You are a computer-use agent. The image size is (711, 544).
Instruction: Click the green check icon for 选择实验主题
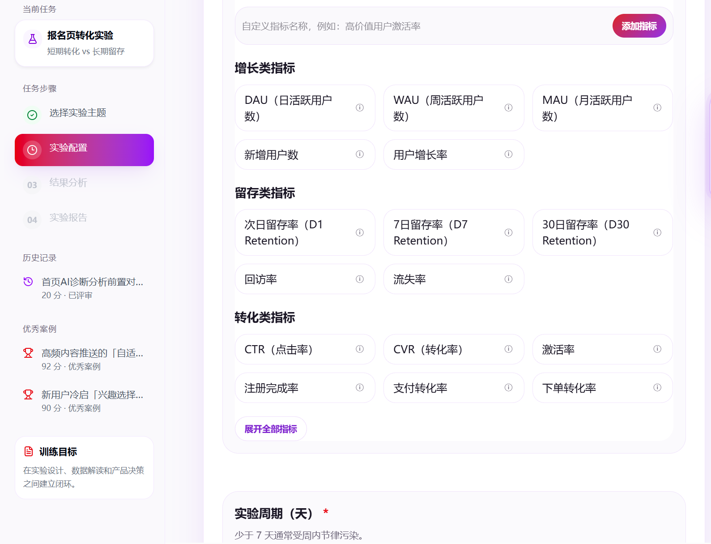(32, 115)
